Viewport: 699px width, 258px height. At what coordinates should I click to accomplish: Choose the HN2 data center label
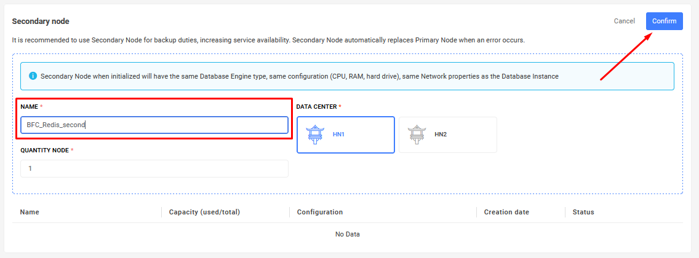441,135
